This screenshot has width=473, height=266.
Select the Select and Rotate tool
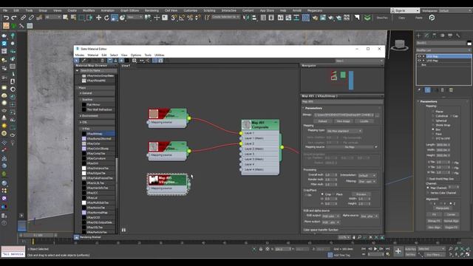(x=106, y=18)
